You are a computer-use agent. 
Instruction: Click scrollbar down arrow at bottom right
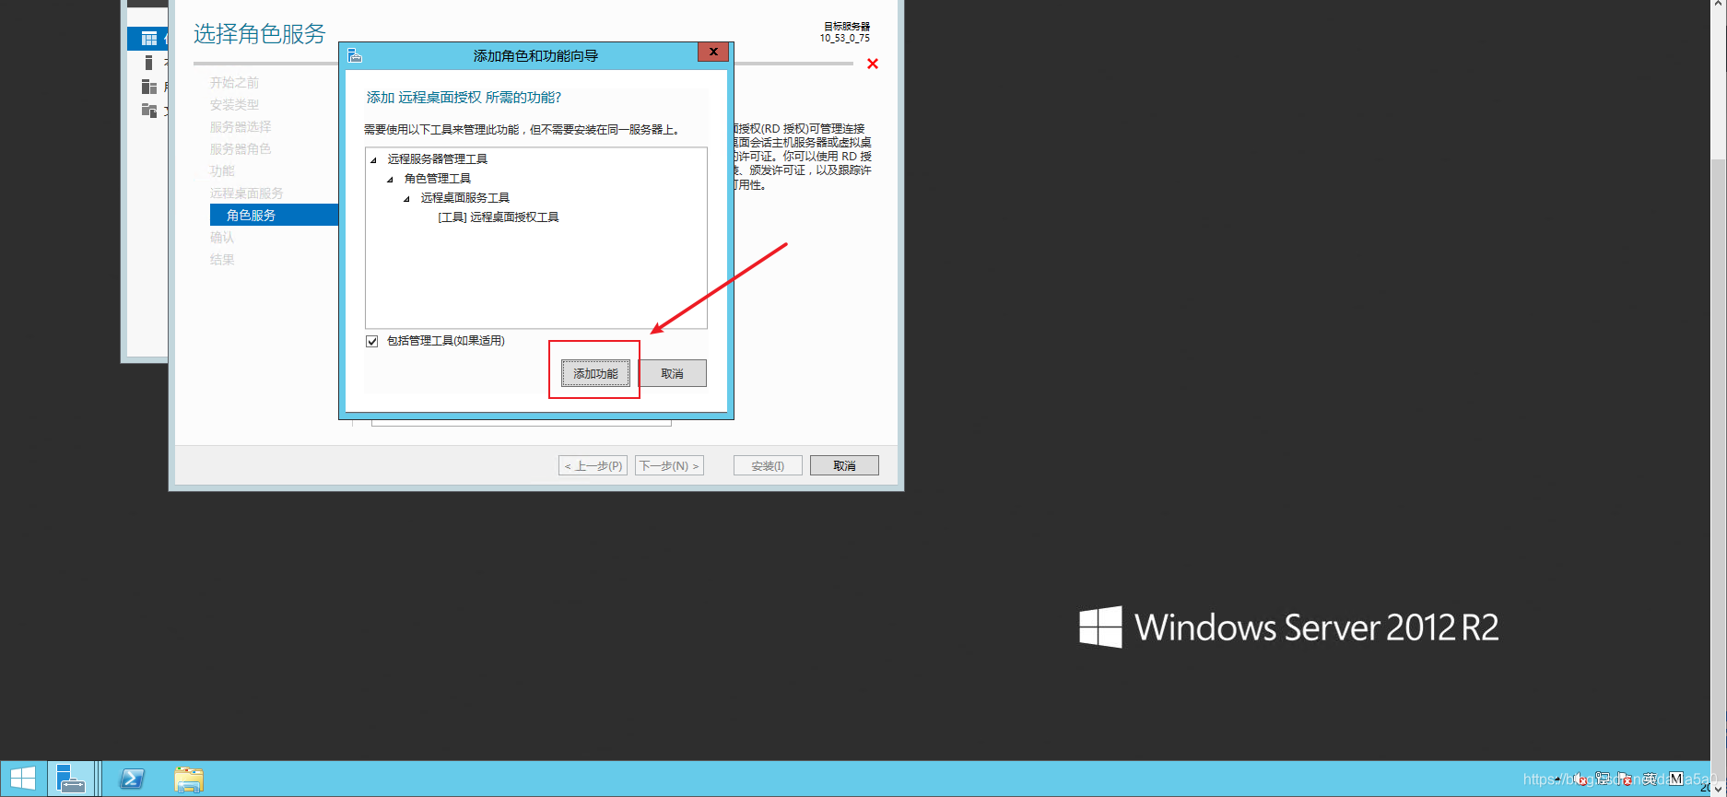click(x=1719, y=789)
